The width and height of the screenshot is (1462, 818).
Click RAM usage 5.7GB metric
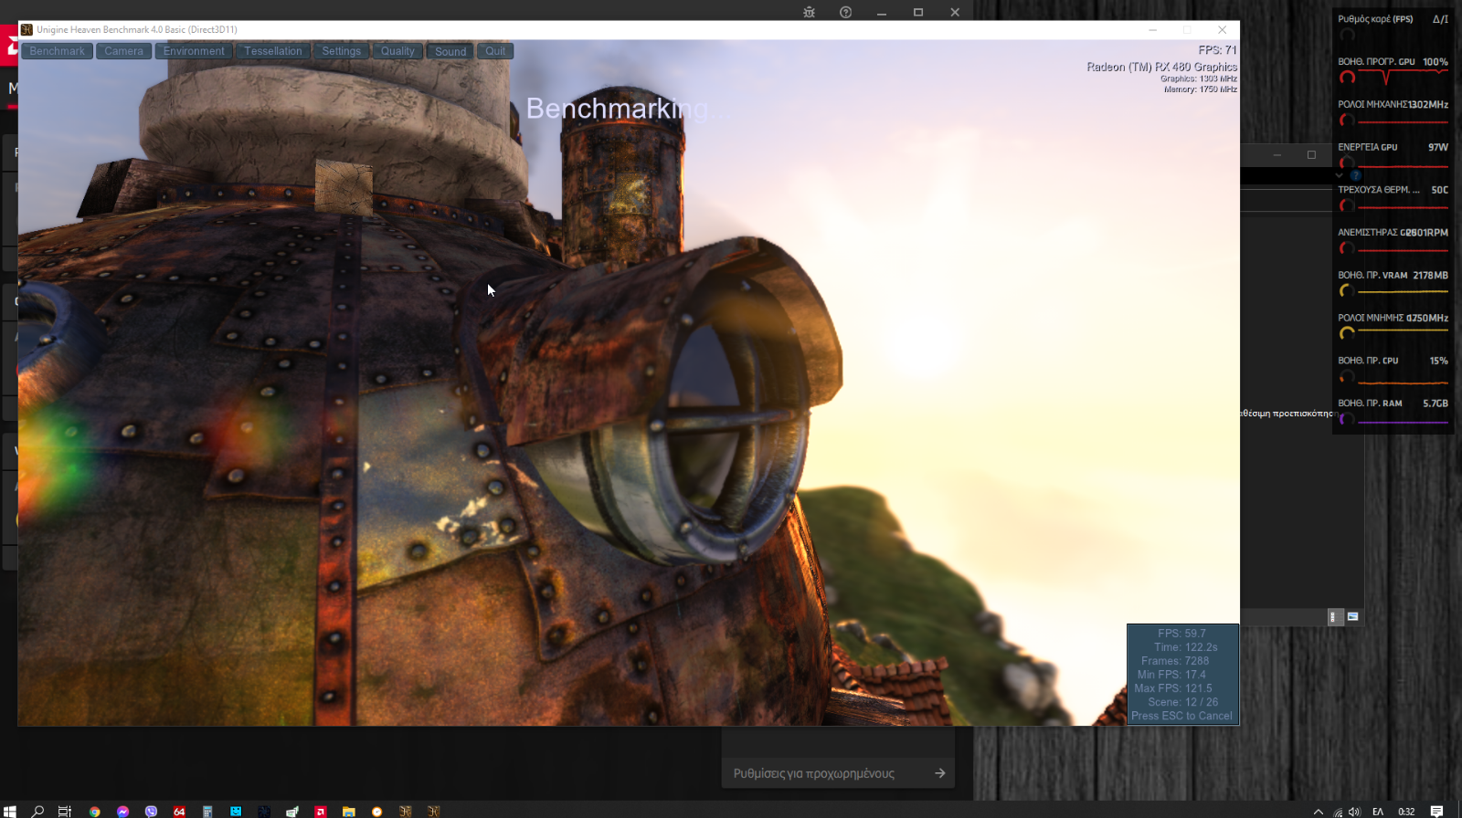(x=1393, y=412)
